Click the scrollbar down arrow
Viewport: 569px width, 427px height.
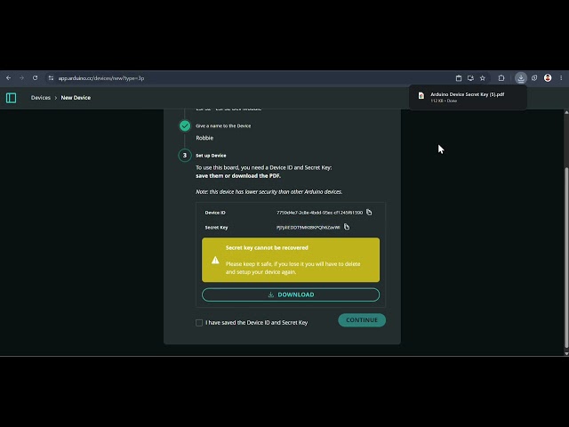tap(566, 353)
